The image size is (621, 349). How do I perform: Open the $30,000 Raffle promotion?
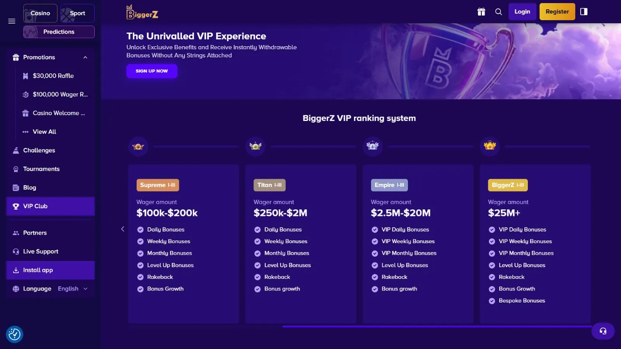click(53, 76)
